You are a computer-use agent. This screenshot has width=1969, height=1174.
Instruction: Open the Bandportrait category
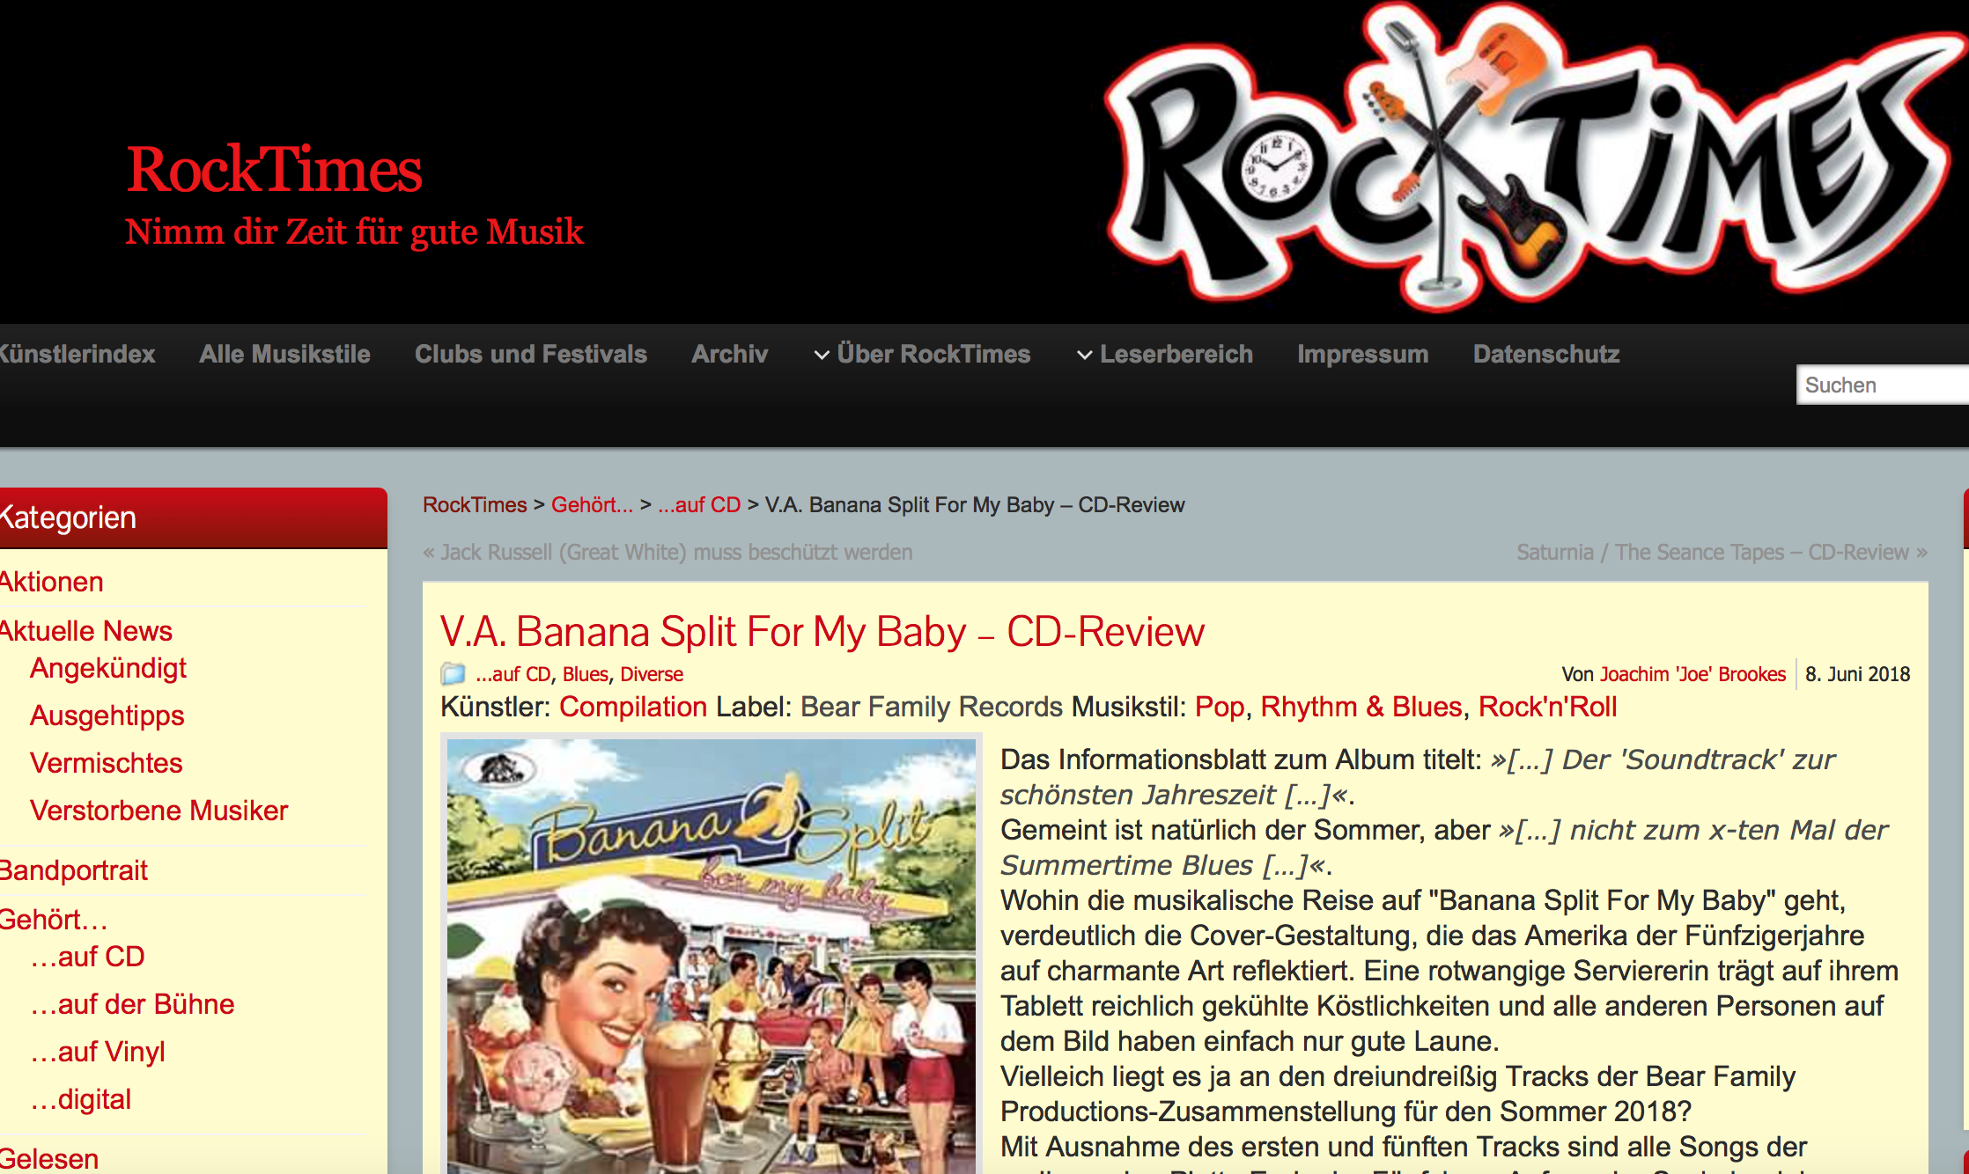point(73,870)
